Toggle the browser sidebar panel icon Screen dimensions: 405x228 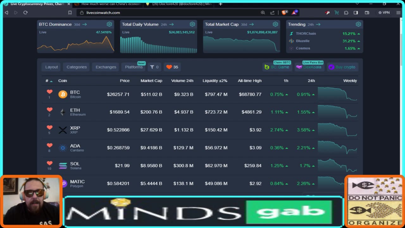pos(356,13)
